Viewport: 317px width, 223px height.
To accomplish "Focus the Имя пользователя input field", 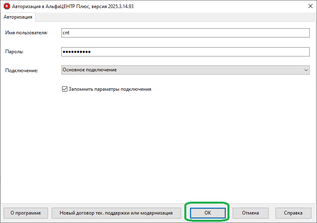I will tap(186, 33).
